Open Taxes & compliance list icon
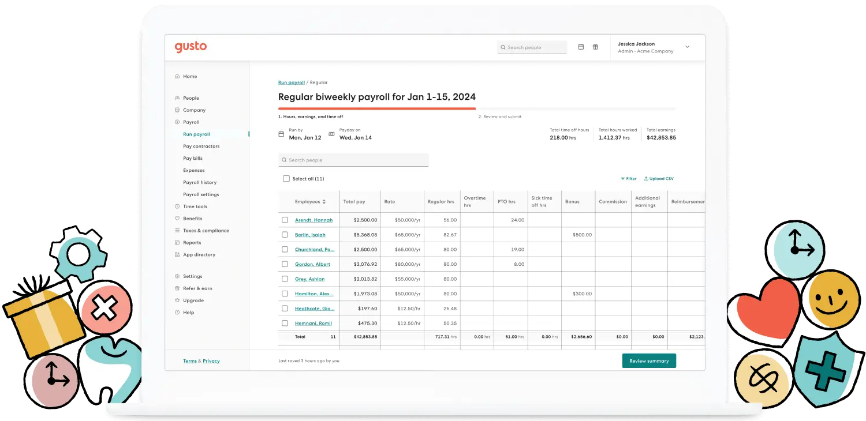Image resolution: width=866 pixels, height=421 pixels. [x=176, y=230]
